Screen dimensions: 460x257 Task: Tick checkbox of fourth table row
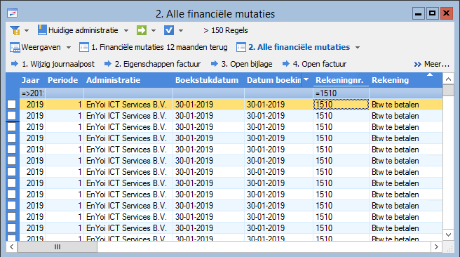pyautogui.click(x=12, y=138)
